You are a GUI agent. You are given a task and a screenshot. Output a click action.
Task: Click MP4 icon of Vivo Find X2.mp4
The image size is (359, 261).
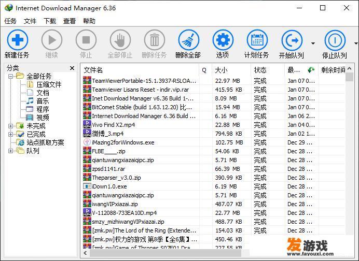[x=87, y=125]
